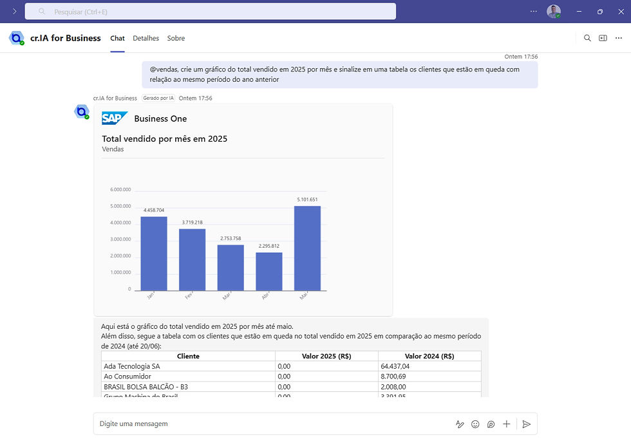This screenshot has width=631, height=446.
Task: Open the user profile avatar
Action: coord(554,11)
